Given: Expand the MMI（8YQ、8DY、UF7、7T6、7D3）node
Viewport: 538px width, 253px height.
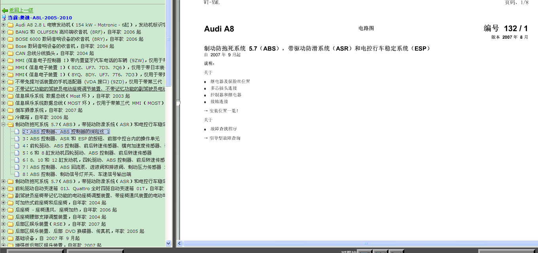Looking at the screenshot, I should tap(4, 75).
